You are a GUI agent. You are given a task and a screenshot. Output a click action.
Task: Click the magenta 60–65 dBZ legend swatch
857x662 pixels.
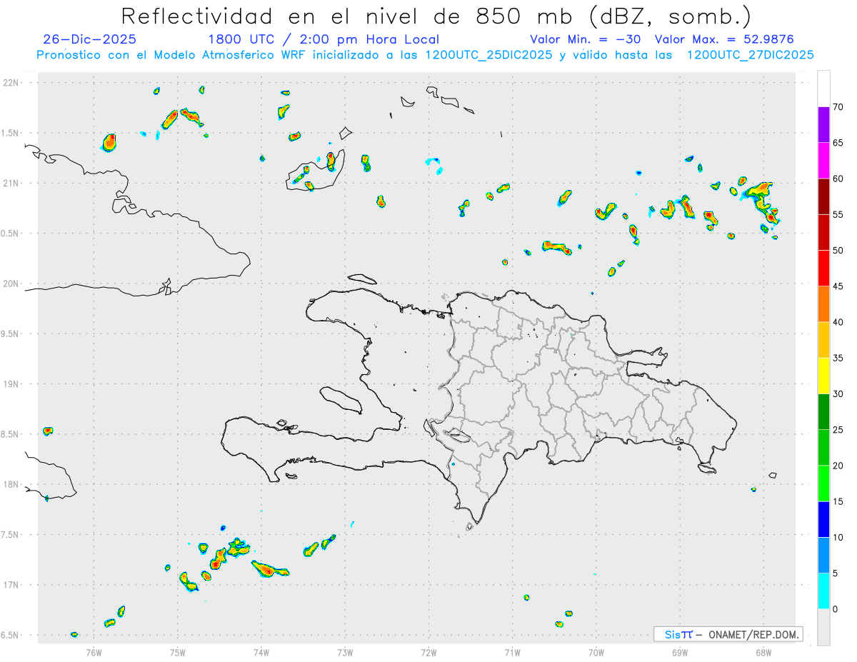(x=823, y=160)
